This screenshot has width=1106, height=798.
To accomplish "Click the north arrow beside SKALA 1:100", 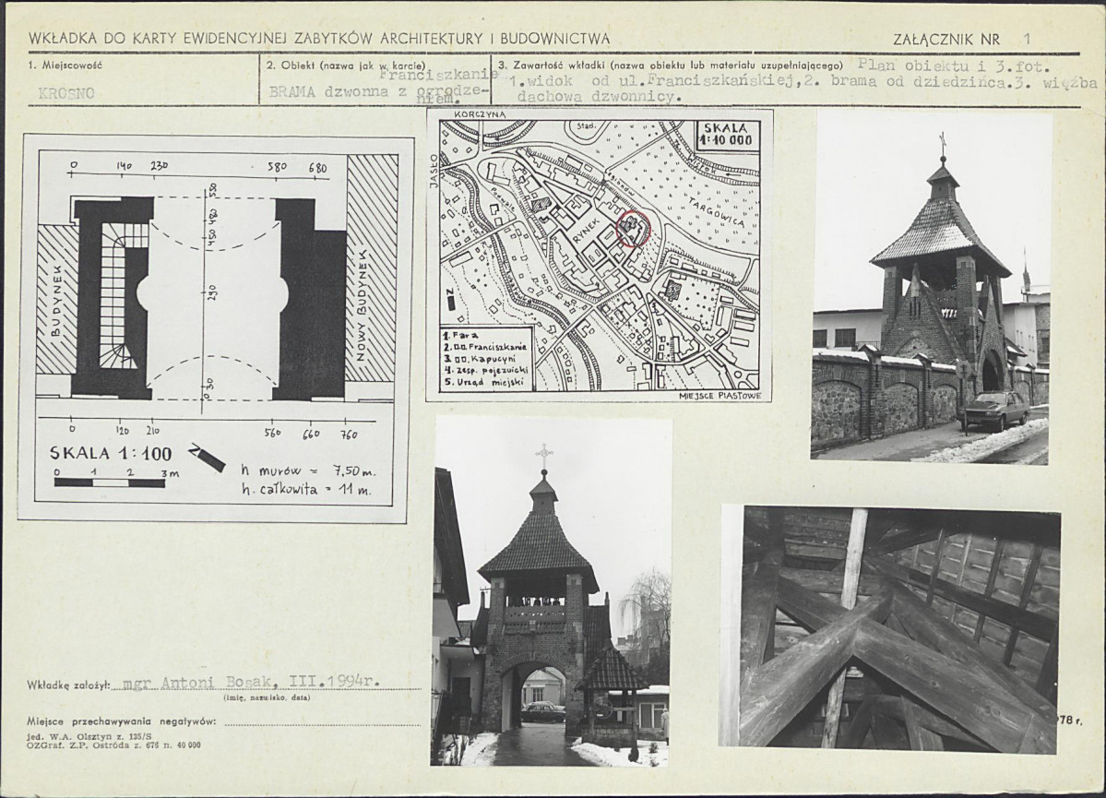I will pos(207,458).
